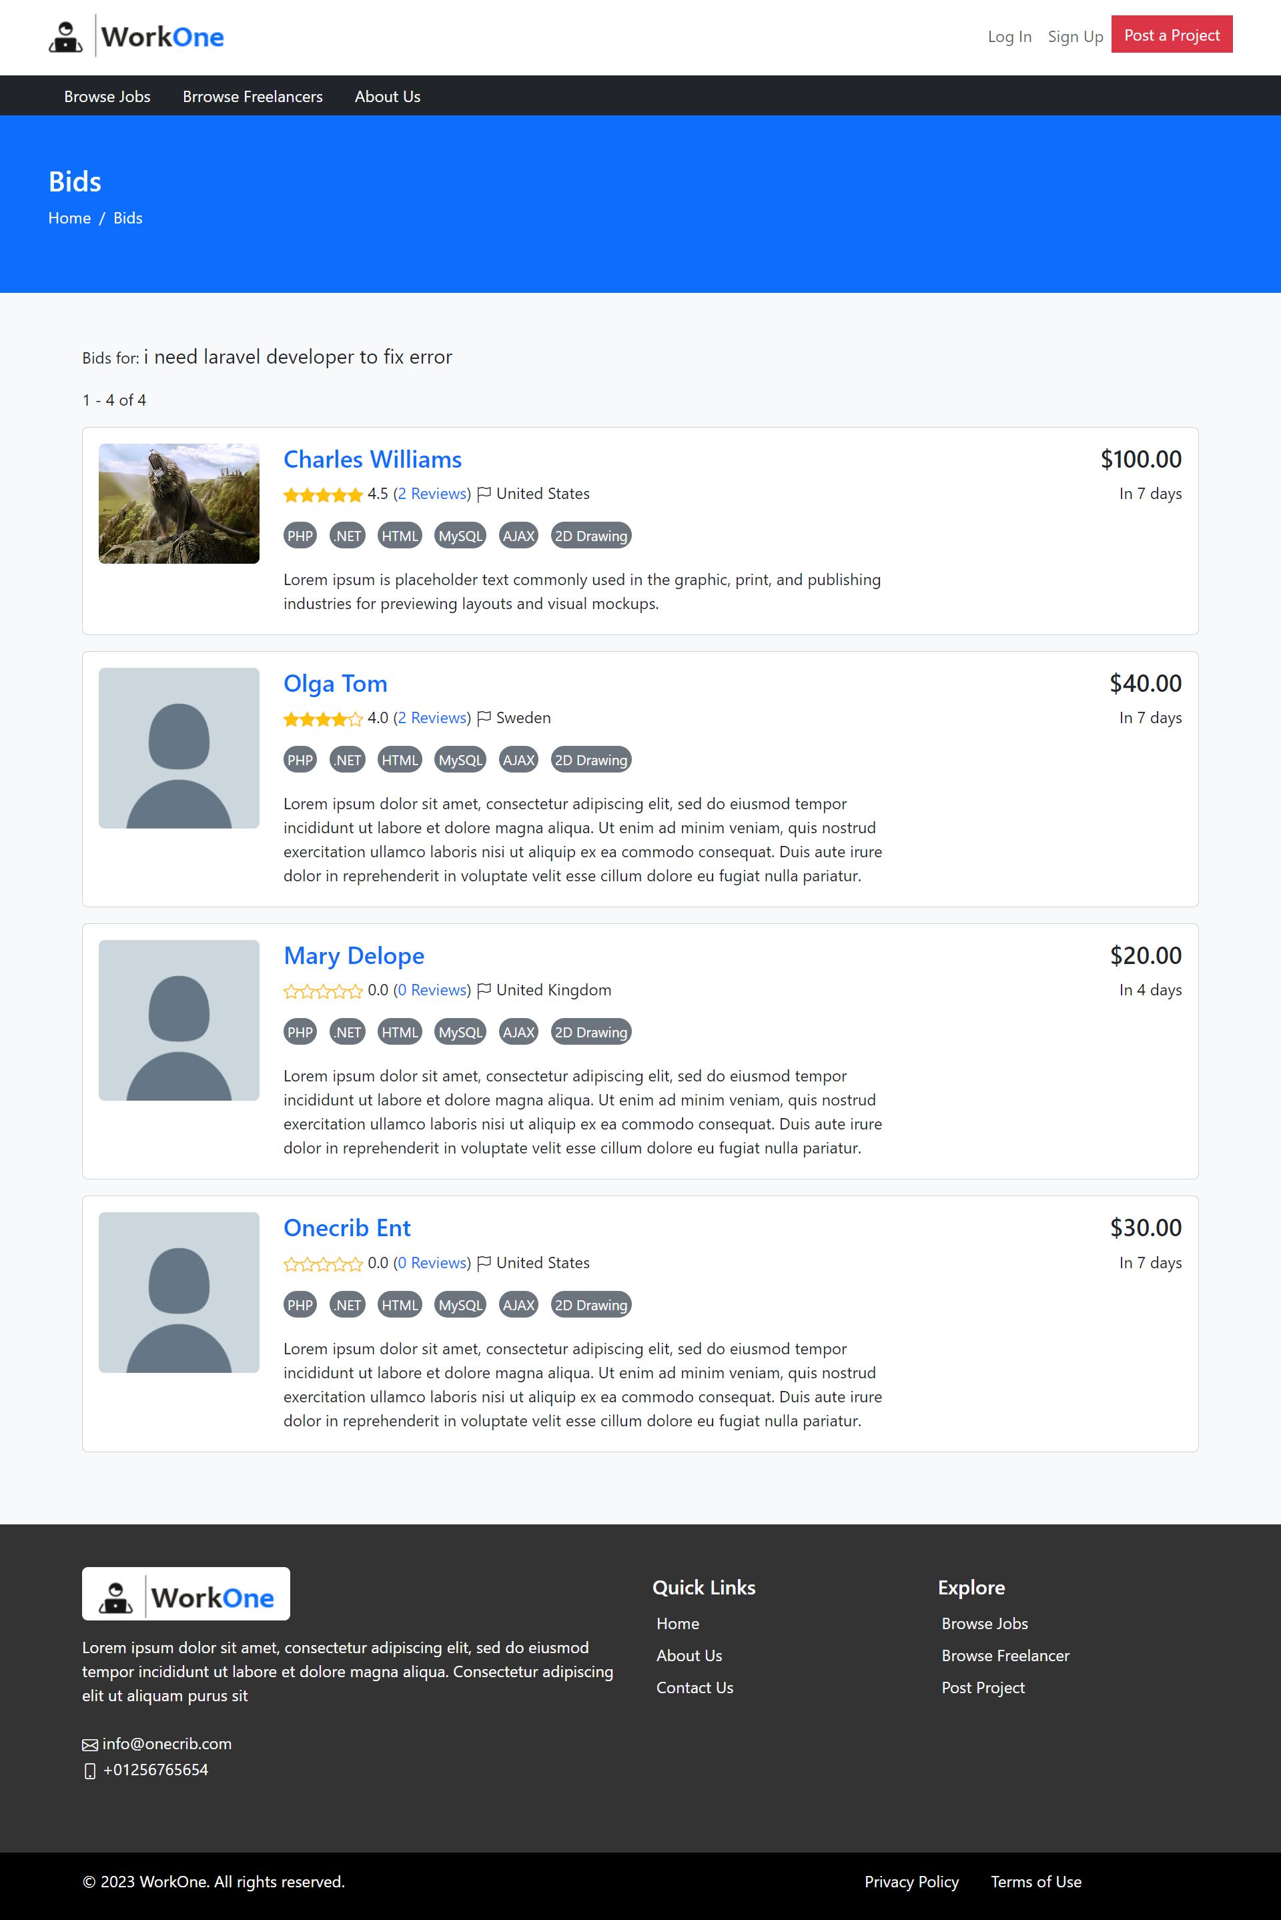Click the Log In link
This screenshot has width=1281, height=1920.
click(1009, 37)
